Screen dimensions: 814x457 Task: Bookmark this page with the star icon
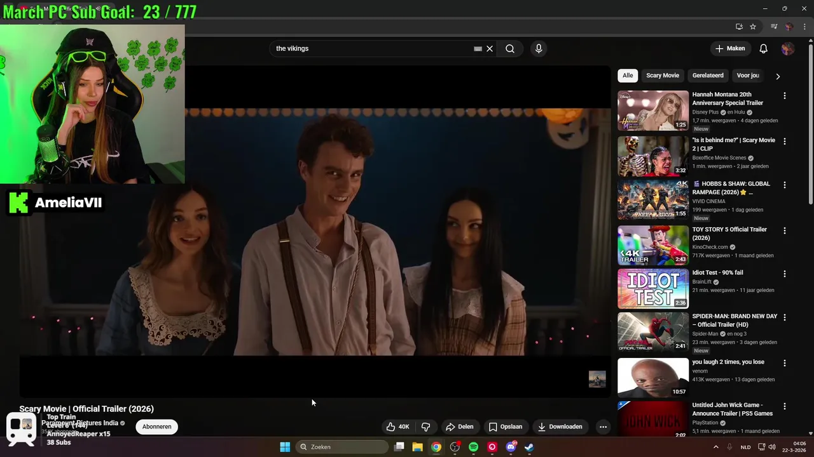[x=753, y=27]
